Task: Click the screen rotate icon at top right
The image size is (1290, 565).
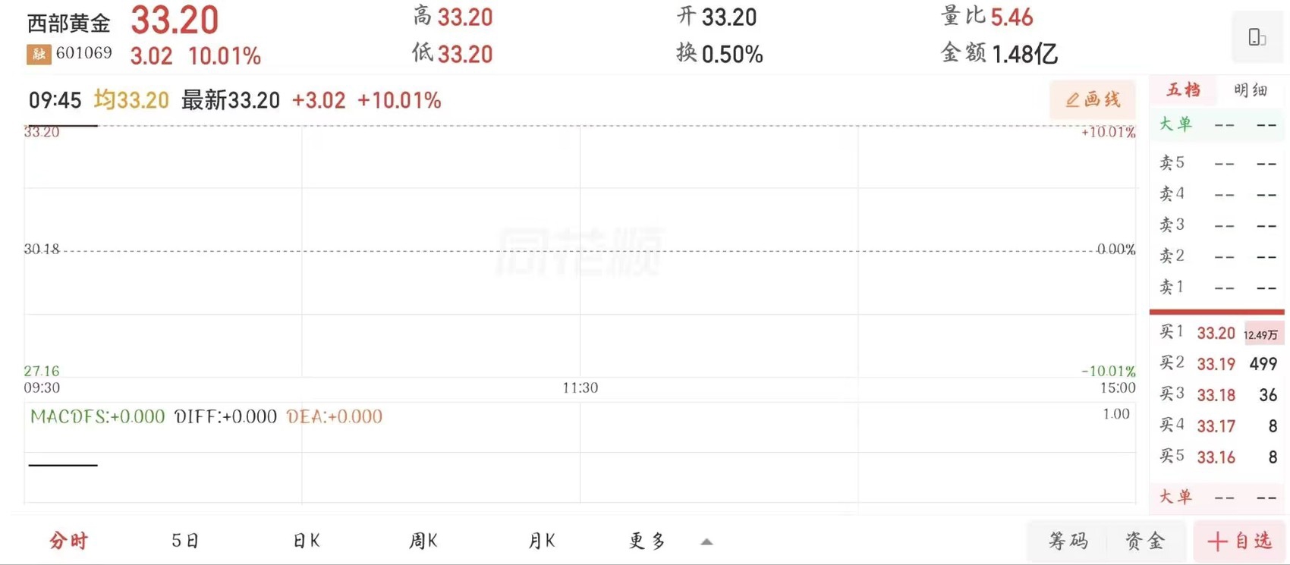Action: click(1257, 37)
